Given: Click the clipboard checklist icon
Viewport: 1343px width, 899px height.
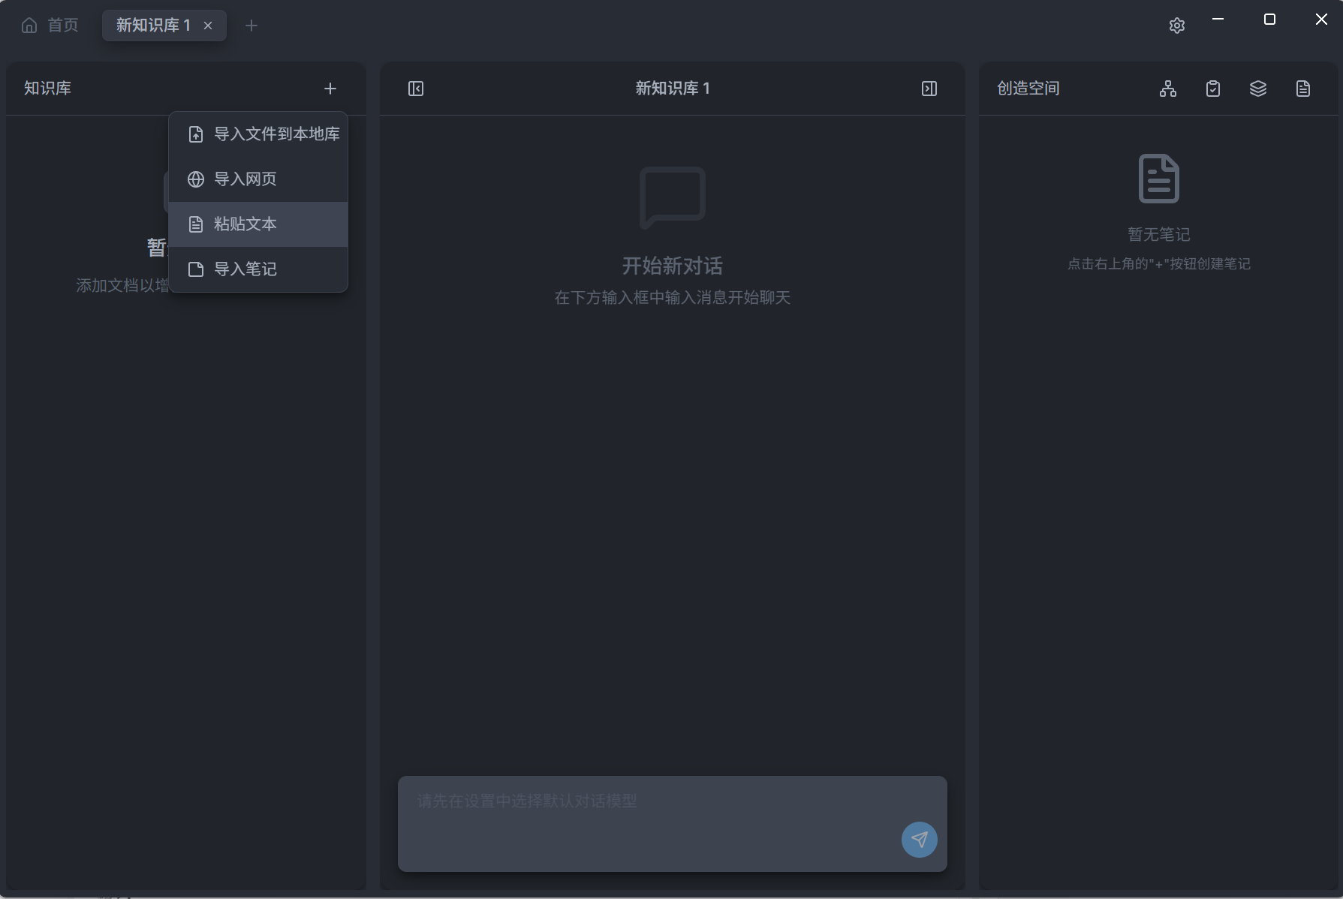Looking at the screenshot, I should coord(1213,89).
